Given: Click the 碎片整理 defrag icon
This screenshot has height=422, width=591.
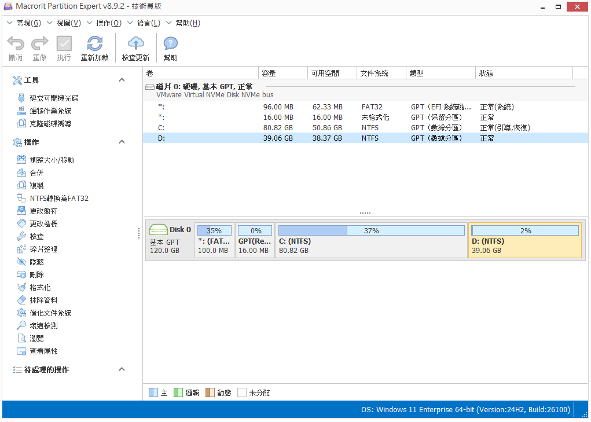Looking at the screenshot, I should point(21,249).
